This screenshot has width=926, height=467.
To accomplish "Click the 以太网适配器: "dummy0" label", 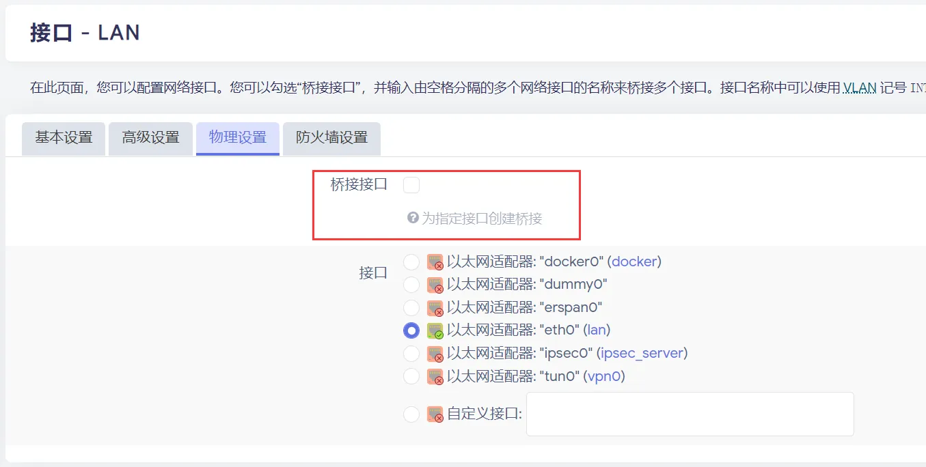I will [x=527, y=285].
